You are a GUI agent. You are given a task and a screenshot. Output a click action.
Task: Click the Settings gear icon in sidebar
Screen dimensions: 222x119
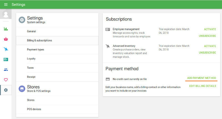(6, 90)
